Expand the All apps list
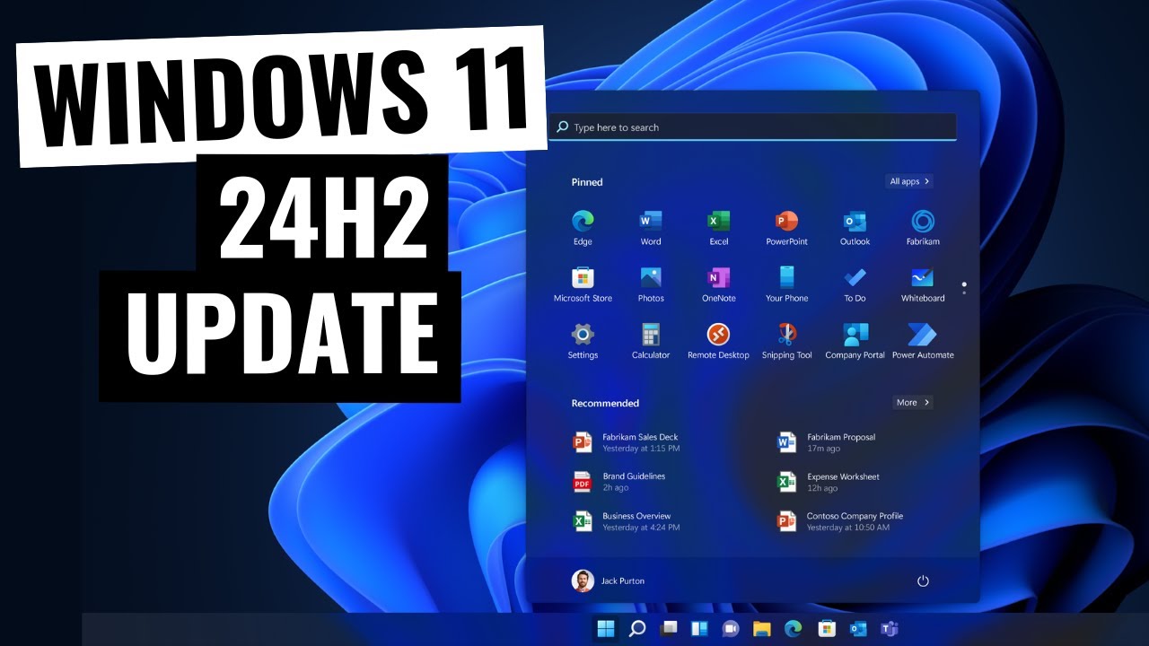This screenshot has height=646, width=1149. (x=909, y=181)
